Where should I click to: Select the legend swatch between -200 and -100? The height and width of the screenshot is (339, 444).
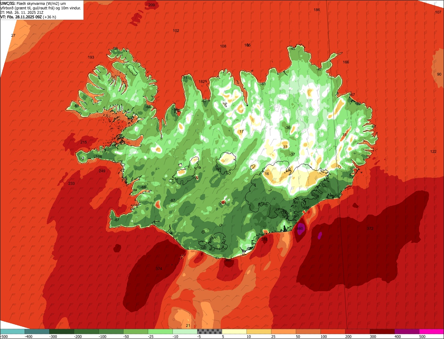pos(86,331)
